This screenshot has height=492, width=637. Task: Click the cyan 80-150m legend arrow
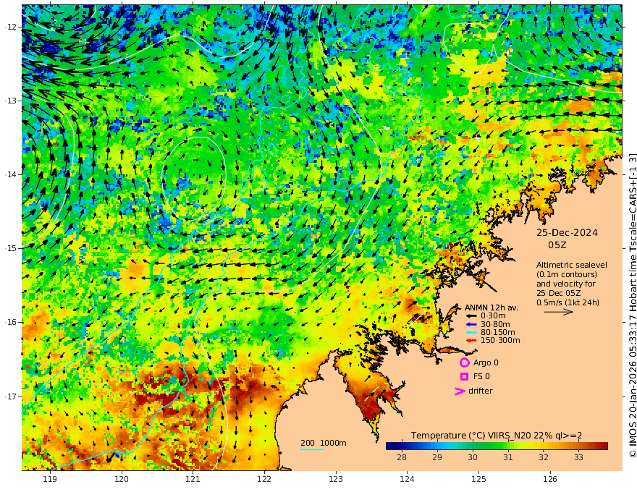tap(471, 333)
